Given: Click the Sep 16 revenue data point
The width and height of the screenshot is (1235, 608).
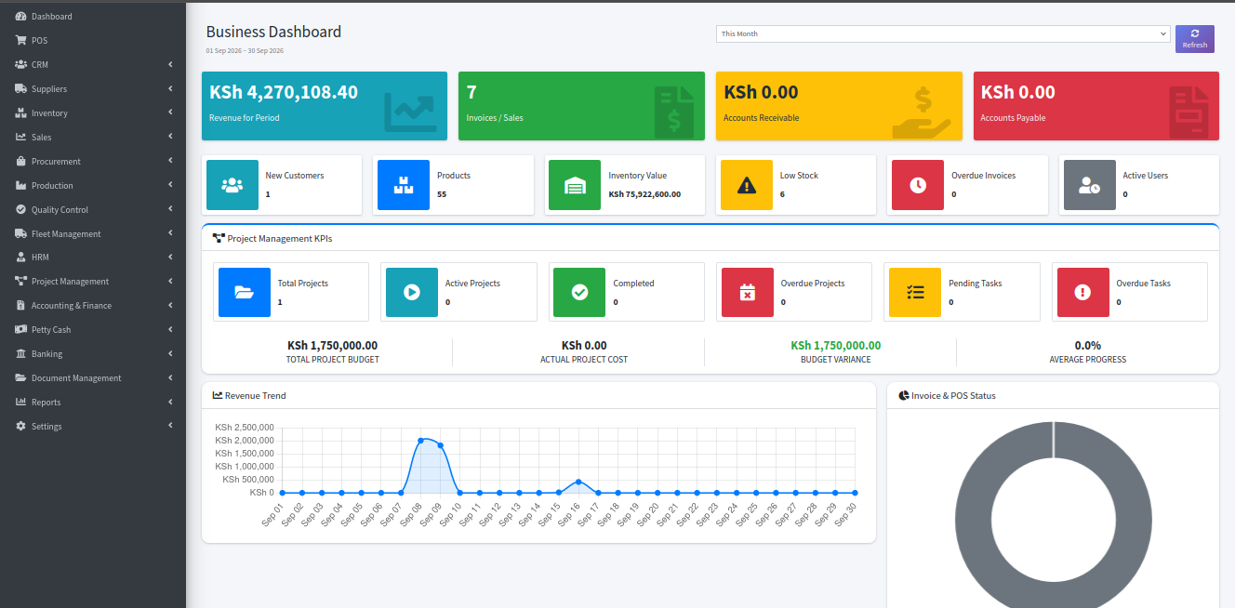Looking at the screenshot, I should pyautogui.click(x=578, y=482).
